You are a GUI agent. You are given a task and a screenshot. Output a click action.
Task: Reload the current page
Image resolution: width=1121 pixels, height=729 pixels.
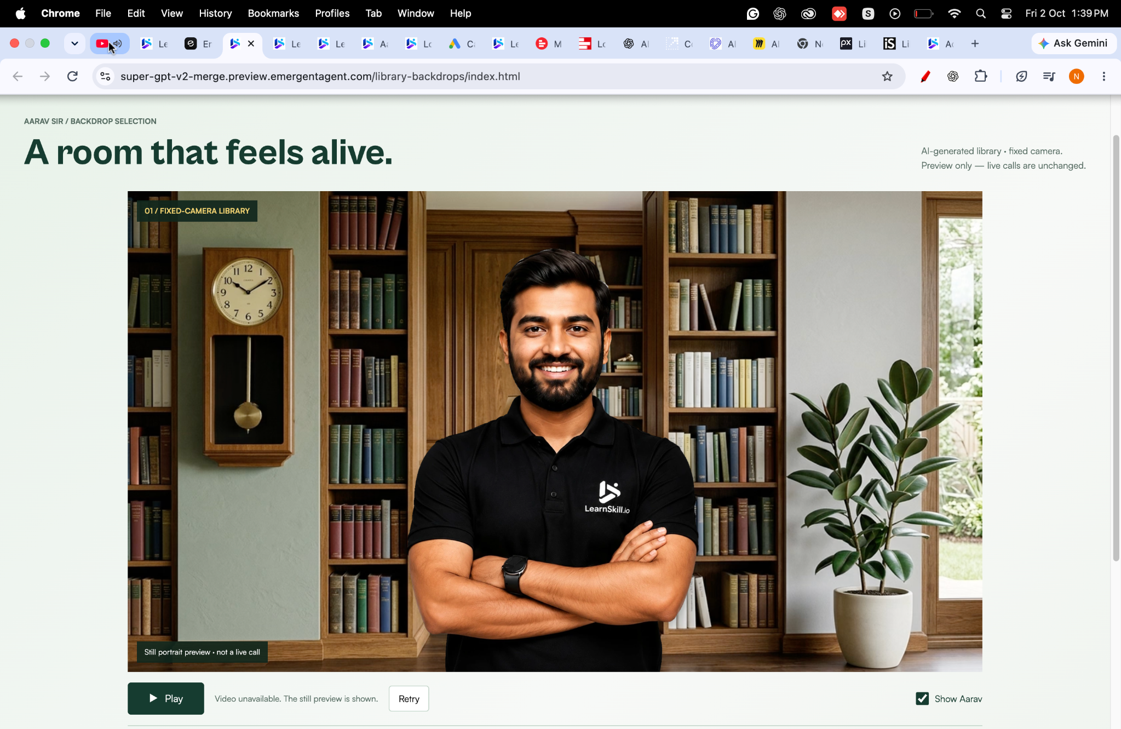[72, 76]
